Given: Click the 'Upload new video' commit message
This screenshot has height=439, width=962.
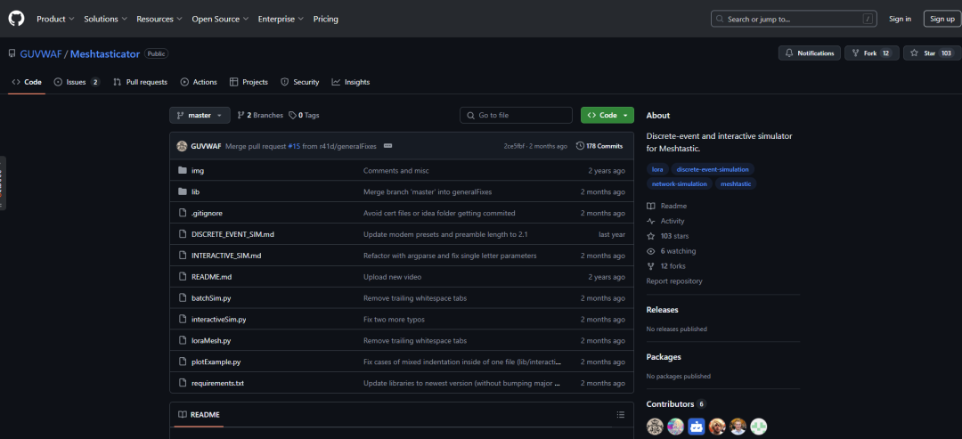Looking at the screenshot, I should [x=393, y=277].
